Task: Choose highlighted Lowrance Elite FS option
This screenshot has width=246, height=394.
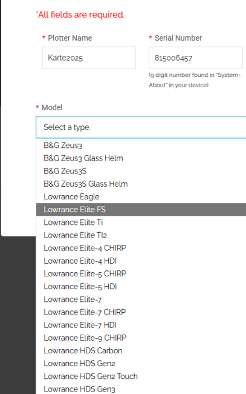Action: pyautogui.click(x=141, y=210)
